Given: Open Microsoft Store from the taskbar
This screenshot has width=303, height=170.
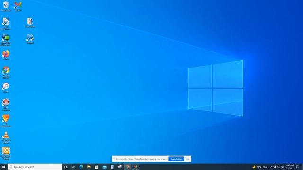Looking at the screenshot, I should [x=97, y=167].
